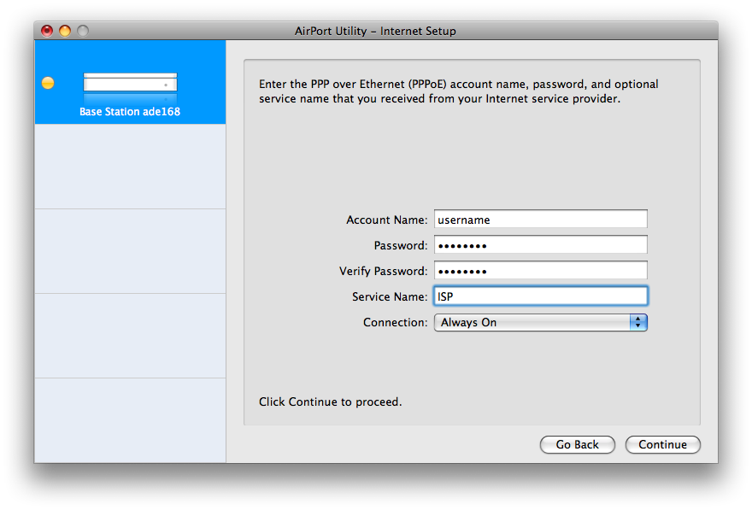Screen dimensions: 752x510
Task: Click Continue to proceed with setup
Action: pyautogui.click(x=662, y=444)
